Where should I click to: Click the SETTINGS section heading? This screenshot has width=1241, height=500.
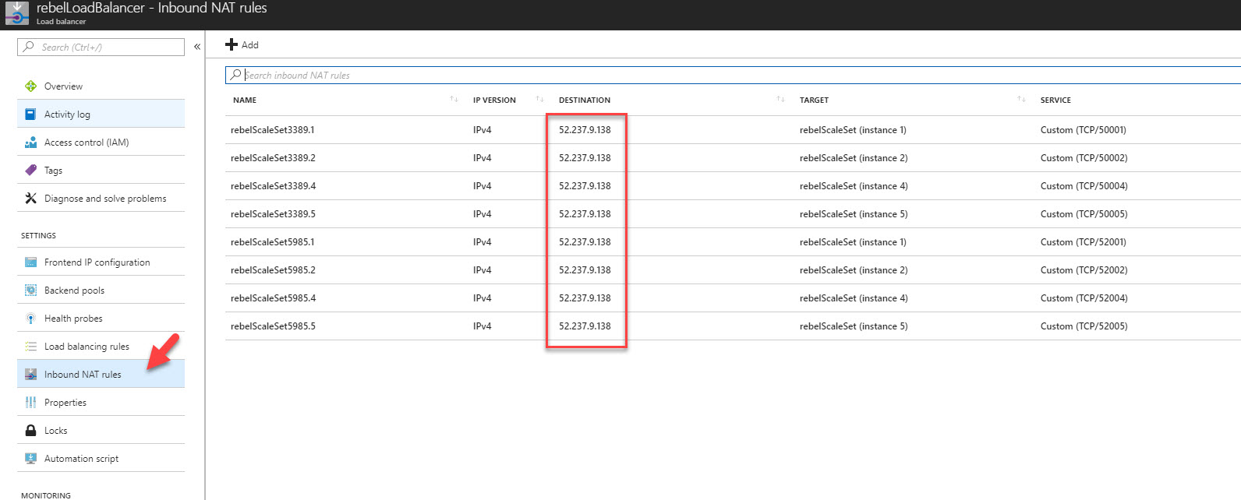(x=38, y=235)
